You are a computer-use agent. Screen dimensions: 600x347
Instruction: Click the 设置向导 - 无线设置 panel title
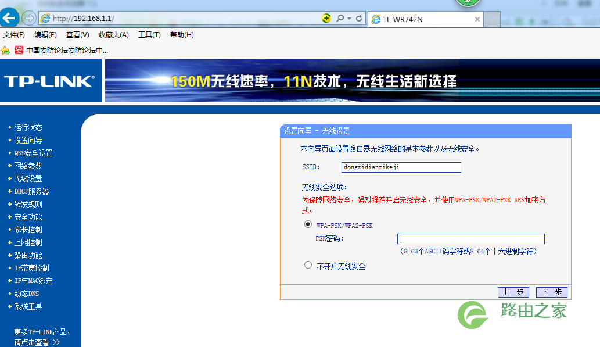[317, 131]
